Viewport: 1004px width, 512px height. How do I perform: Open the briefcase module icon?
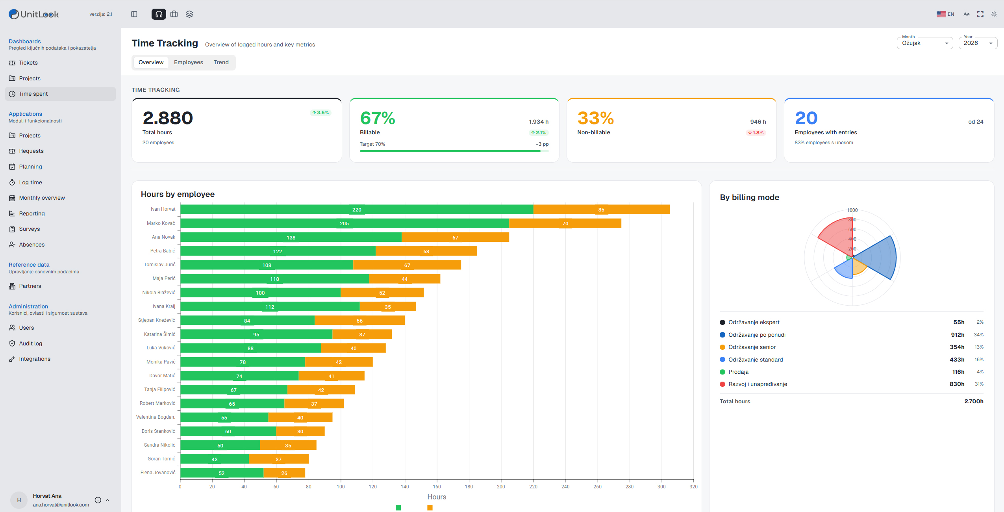click(x=174, y=14)
